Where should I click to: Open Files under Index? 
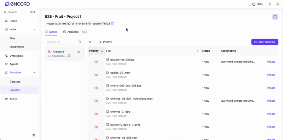[x=12, y=38]
